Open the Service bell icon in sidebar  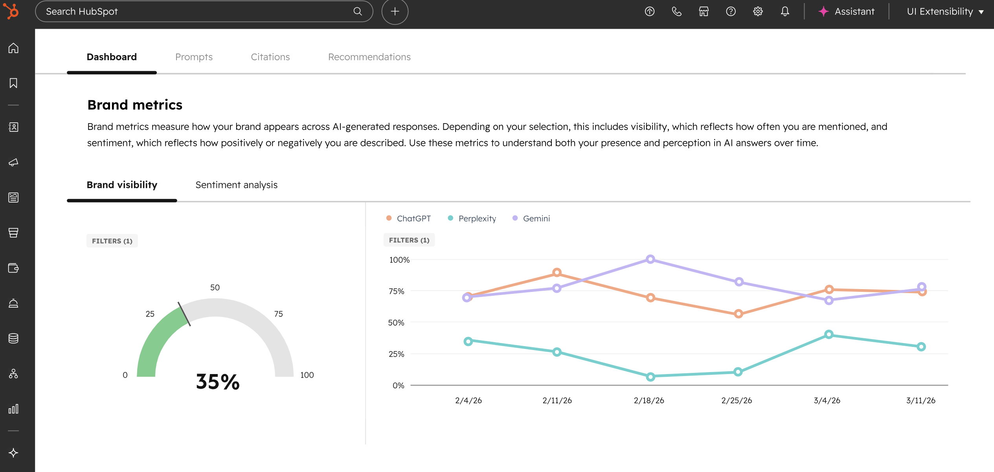(13, 303)
